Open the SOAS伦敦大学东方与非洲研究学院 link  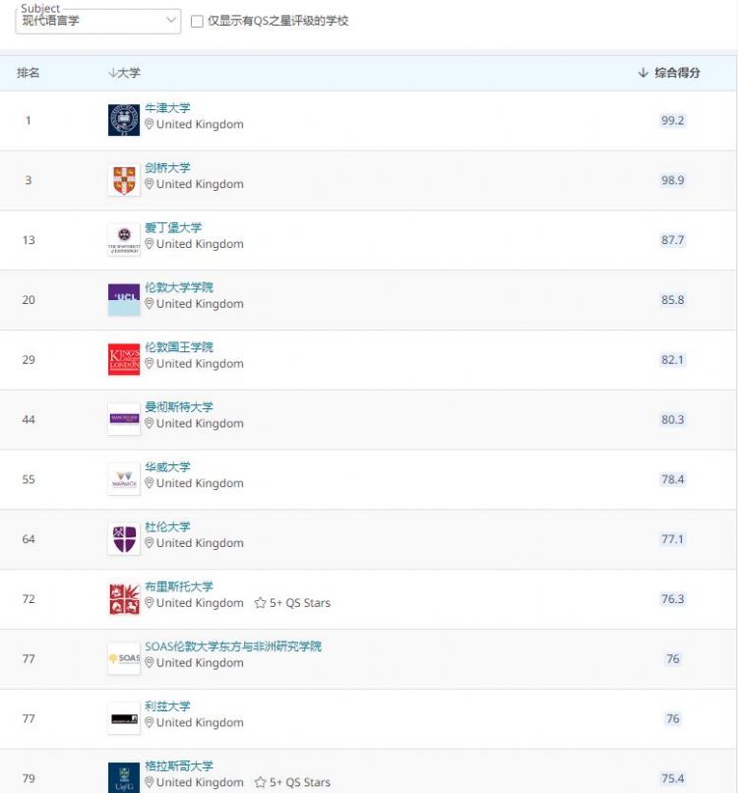(x=233, y=646)
